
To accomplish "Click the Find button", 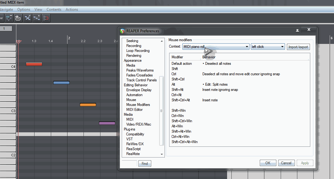I will point(145,164).
